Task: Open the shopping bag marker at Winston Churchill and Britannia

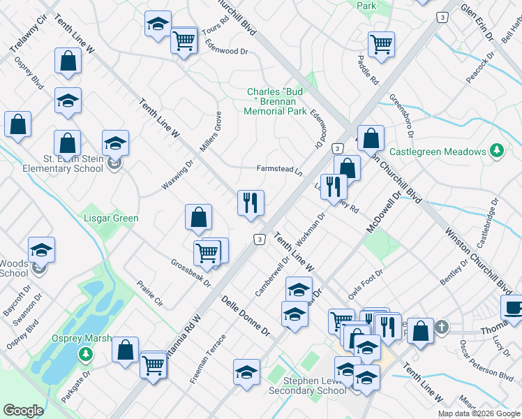Action: tap(371, 139)
